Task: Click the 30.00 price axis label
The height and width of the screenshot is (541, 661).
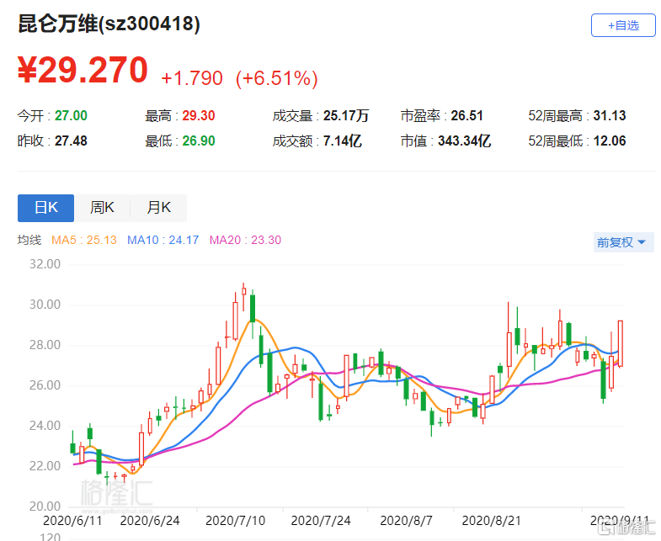Action: tap(45, 305)
